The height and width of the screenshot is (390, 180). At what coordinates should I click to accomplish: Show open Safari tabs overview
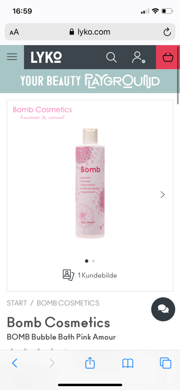click(166, 363)
